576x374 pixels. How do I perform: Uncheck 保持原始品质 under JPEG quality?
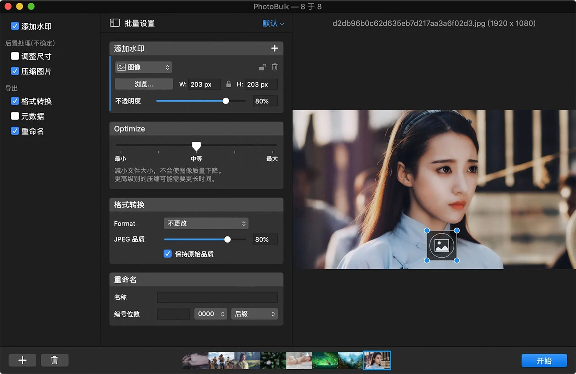click(x=168, y=254)
